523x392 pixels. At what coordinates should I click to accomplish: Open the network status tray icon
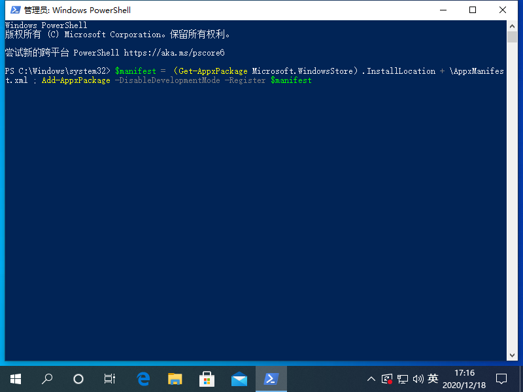[403, 378]
